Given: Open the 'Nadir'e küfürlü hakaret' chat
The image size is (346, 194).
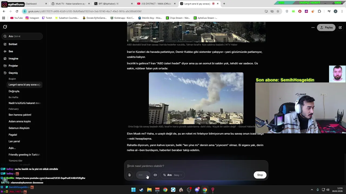Looking at the screenshot, I should [24, 103].
